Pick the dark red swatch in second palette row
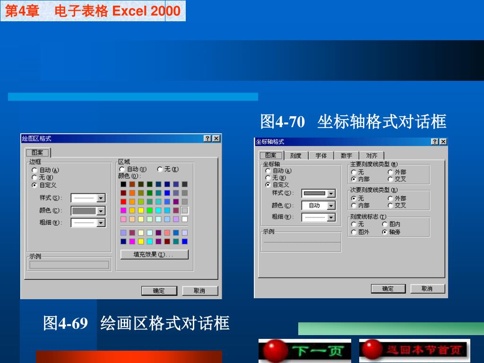This screenshot has width=484, height=363. coord(123,193)
